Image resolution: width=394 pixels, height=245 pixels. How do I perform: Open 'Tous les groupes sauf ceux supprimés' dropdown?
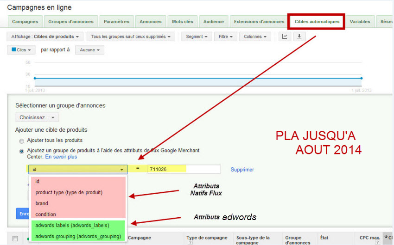[131, 37]
